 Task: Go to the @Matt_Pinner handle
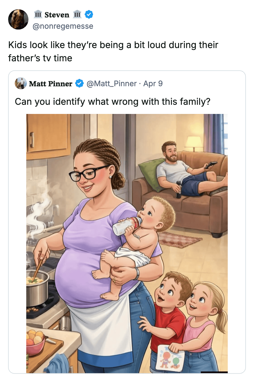tap(112, 84)
